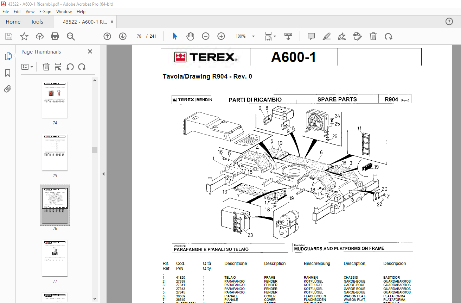Rotate thumbnails counterclockwise
Screen dimensions: 461x303
point(70,67)
